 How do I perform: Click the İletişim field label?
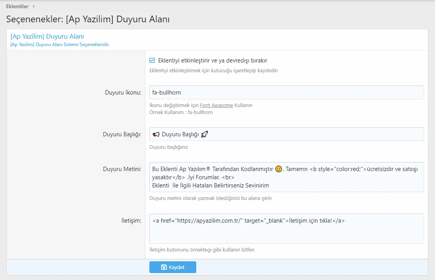(x=131, y=221)
